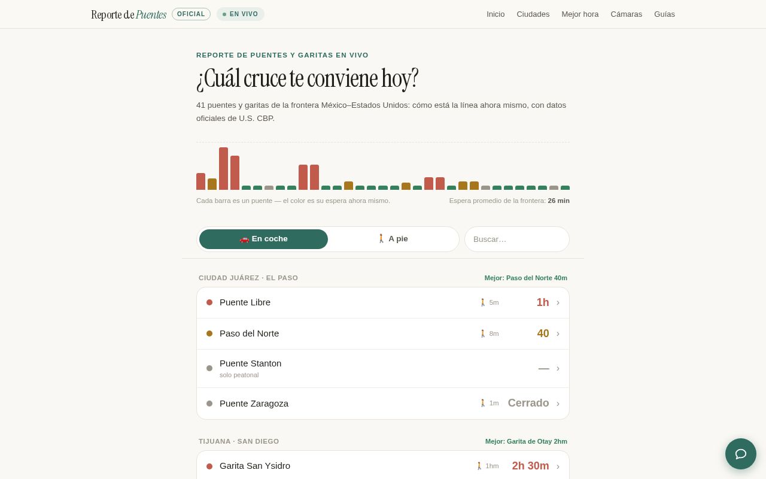The height and width of the screenshot is (479, 766).
Task: Open the chat bubble widget
Action: (741, 454)
